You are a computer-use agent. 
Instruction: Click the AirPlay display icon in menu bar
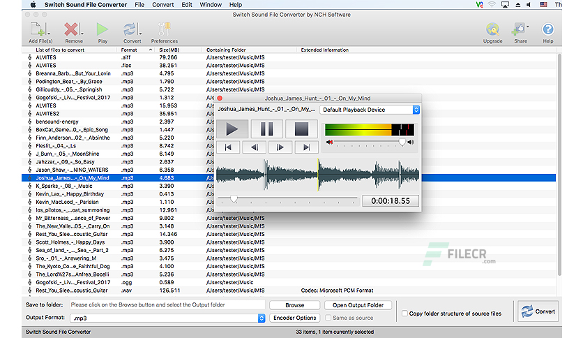505,4
